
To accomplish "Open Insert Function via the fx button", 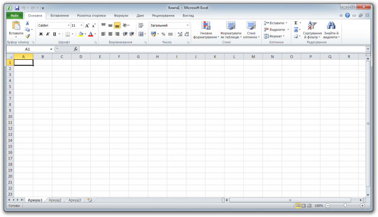I will pos(75,49).
